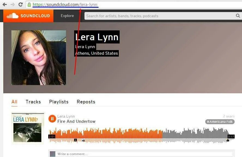Focus the Write a comment field
Viewport: 242px width, 157px height.
click(x=145, y=154)
